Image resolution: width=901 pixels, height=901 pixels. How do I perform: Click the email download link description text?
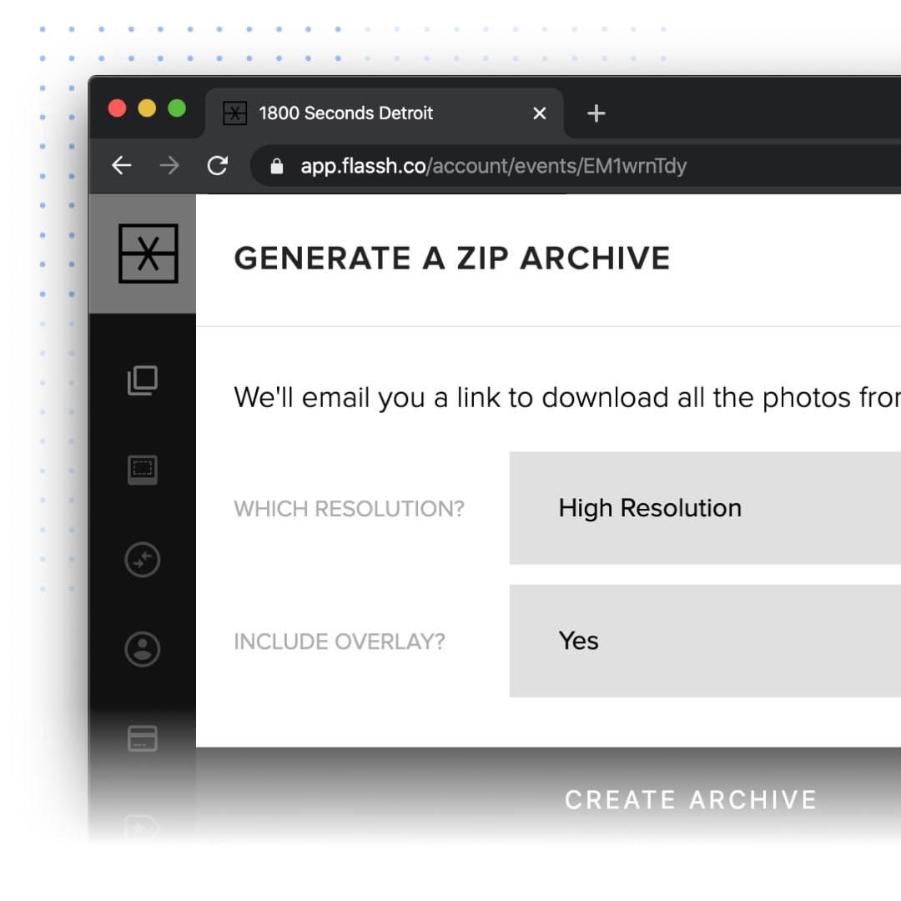click(567, 398)
